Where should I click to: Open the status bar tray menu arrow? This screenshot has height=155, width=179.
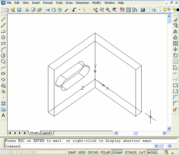[172, 153]
